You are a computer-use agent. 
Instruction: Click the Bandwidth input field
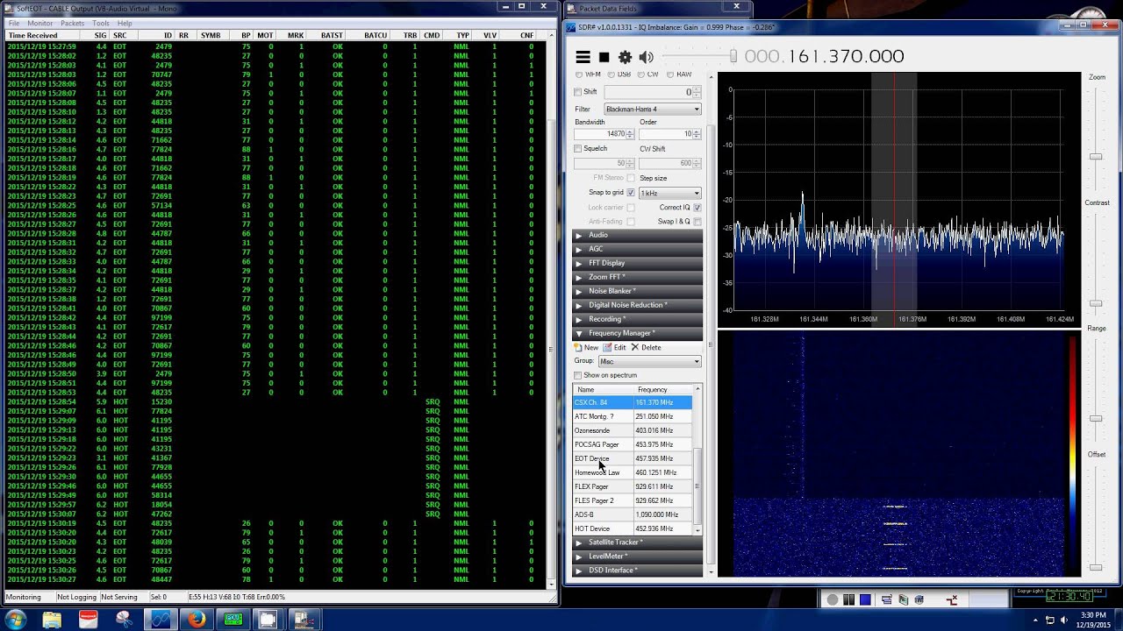click(600, 134)
